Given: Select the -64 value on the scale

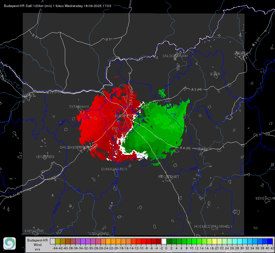Looking at the screenshot, I should [x=55, y=248].
